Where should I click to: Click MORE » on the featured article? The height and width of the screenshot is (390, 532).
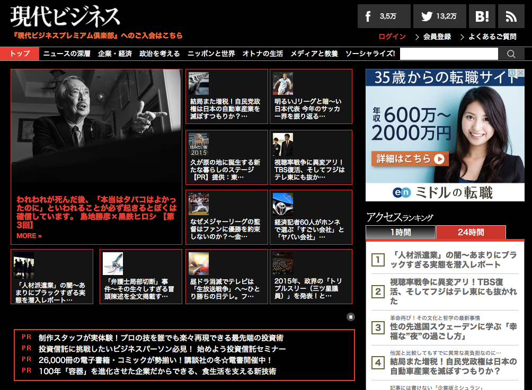(29, 236)
